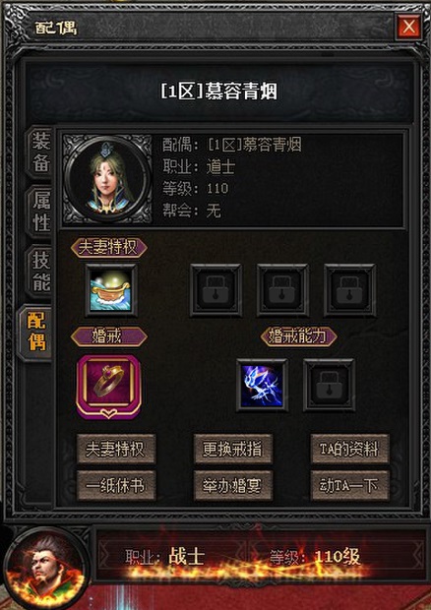The image size is (431, 610).
Task: Click the warrior character portrait at bottom
Action: click(x=44, y=570)
